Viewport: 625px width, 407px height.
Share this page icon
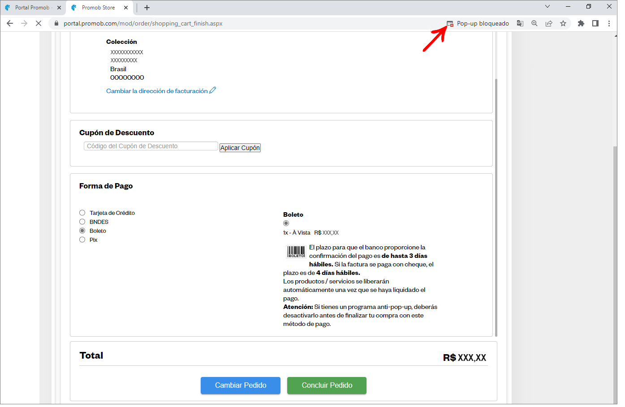[x=549, y=23]
